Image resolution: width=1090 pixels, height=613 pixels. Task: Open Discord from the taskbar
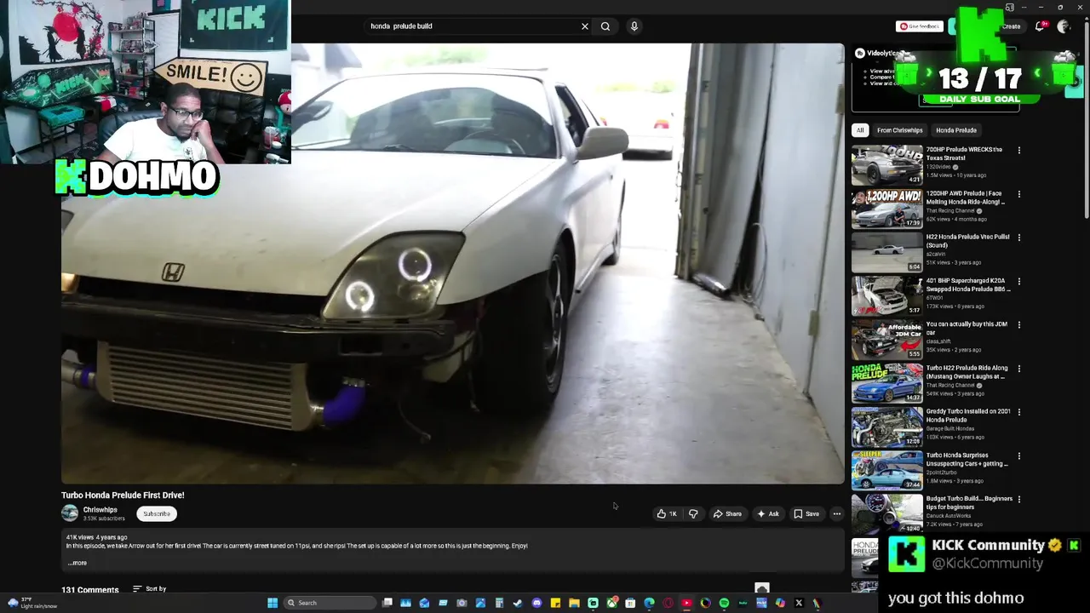click(536, 603)
